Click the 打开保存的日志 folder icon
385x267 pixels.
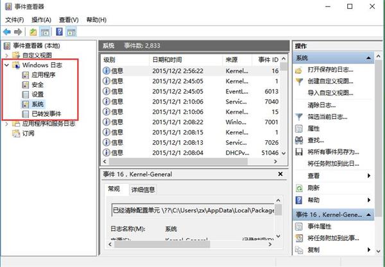299,70
